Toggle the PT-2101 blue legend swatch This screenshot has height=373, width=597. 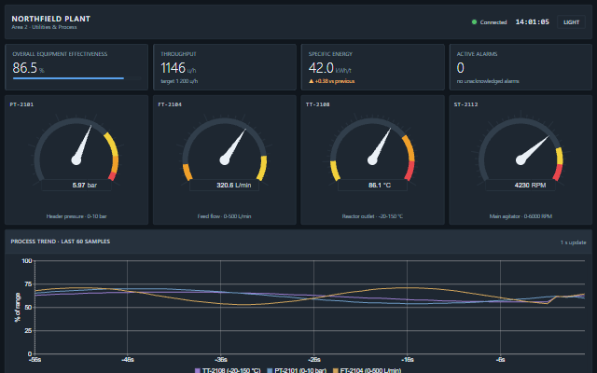point(270,370)
